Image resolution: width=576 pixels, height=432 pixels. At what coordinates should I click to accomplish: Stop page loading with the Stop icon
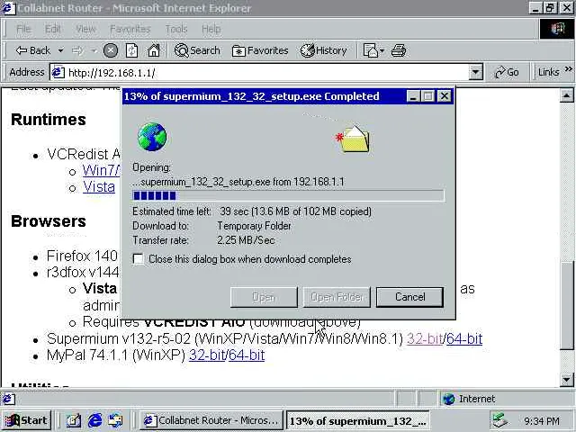tap(110, 50)
